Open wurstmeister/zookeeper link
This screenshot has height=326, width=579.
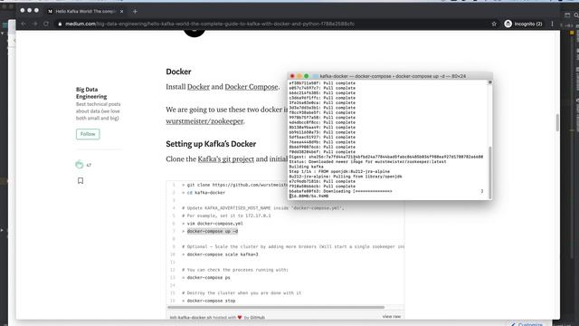(204, 121)
